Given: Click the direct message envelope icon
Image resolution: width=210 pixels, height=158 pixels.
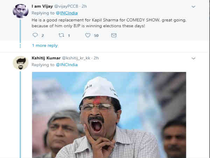Looking at the screenshot, I should (113, 35).
